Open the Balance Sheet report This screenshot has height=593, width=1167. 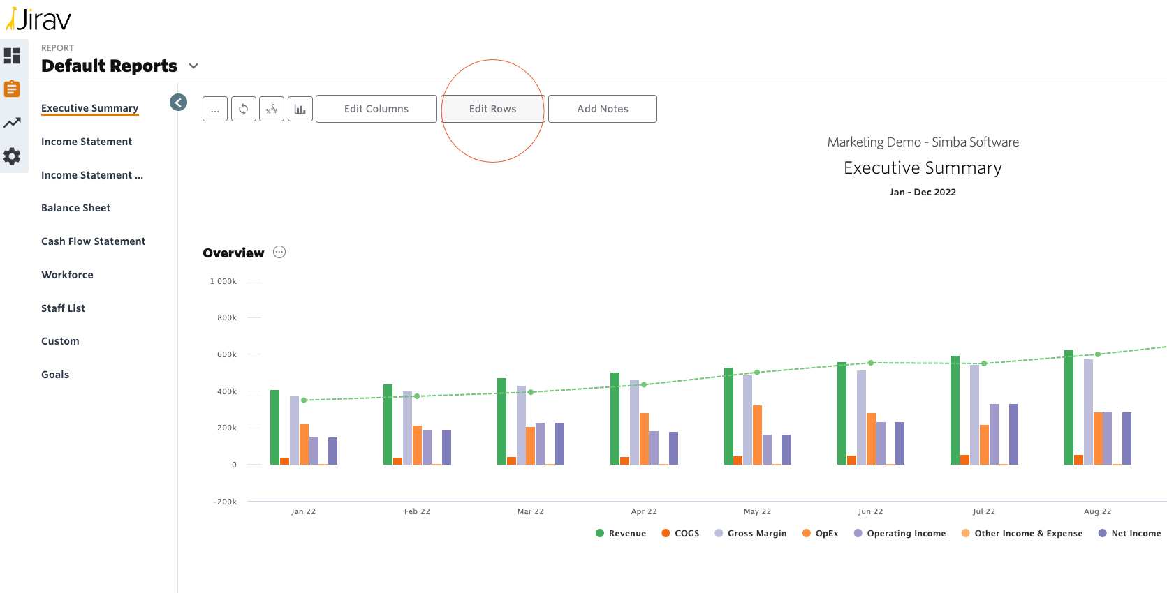(75, 208)
